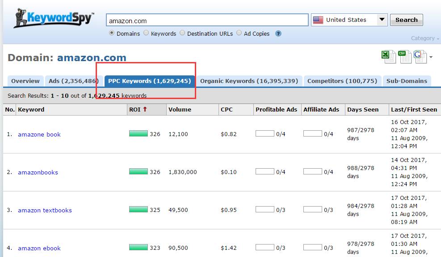Image resolution: width=441 pixels, height=257 pixels.
Task: Click volume value 12,100
Action: point(178,134)
